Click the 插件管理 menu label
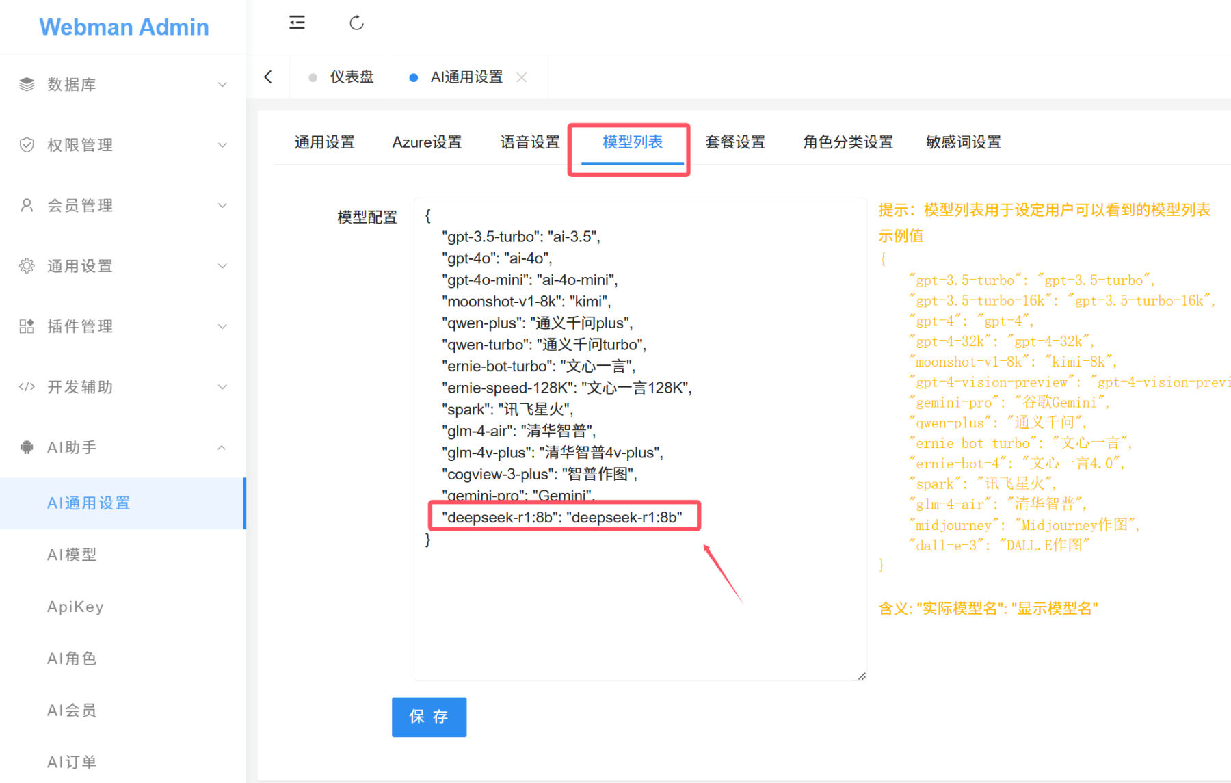The image size is (1231, 783). (x=80, y=327)
